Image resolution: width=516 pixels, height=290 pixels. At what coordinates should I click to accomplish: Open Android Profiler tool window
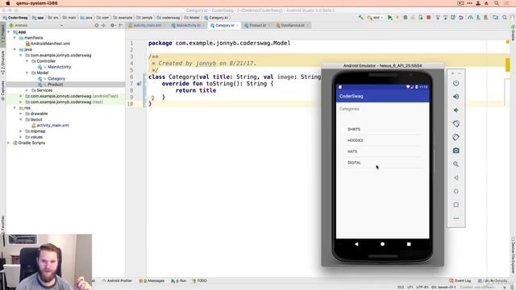[x=117, y=281]
